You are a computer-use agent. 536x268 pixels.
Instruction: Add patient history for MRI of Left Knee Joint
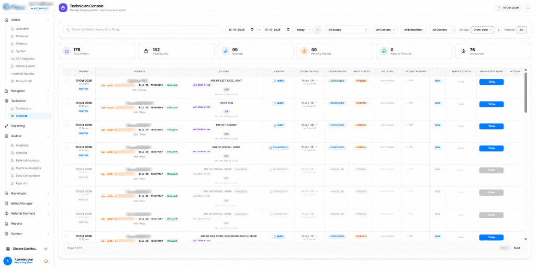(409, 81)
